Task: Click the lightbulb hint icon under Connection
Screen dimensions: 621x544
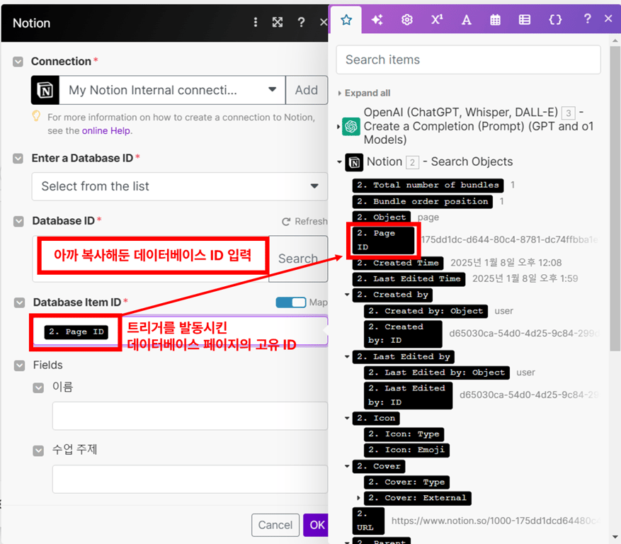Action: pos(36,116)
